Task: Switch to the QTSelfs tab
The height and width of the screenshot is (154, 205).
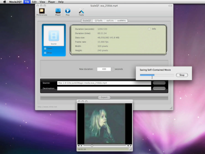Action: pos(99,21)
